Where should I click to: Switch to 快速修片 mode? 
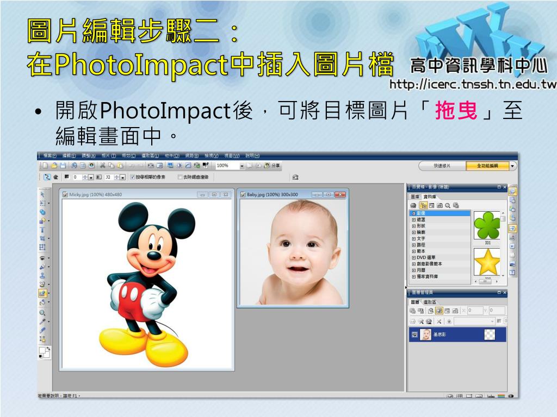point(442,166)
